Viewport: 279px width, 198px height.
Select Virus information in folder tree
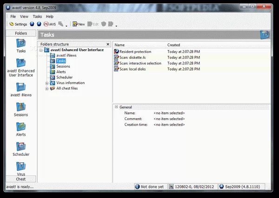point(71,83)
